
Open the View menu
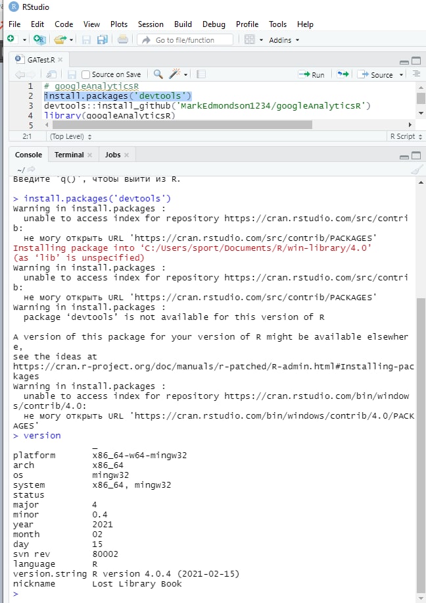(91, 24)
